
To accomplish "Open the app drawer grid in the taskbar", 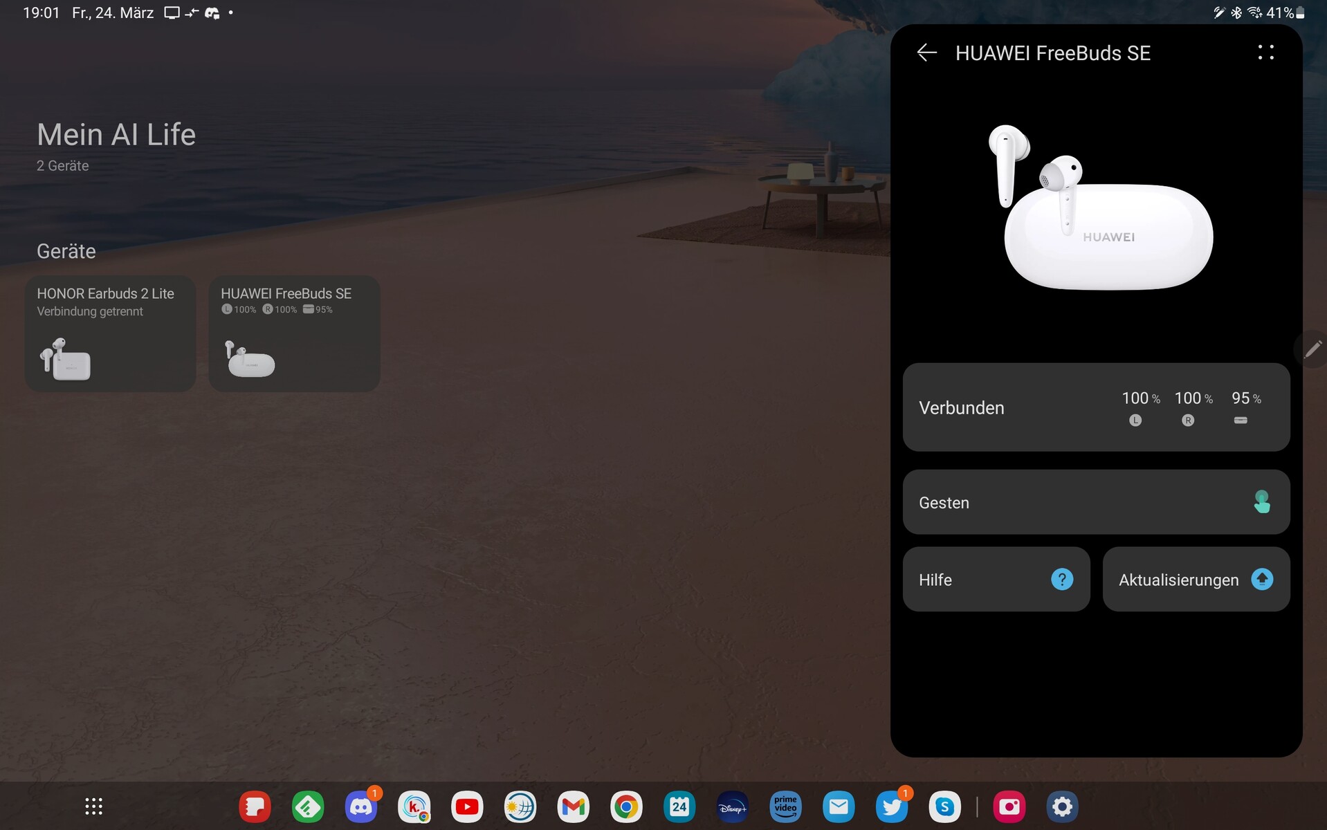I will click(x=93, y=806).
